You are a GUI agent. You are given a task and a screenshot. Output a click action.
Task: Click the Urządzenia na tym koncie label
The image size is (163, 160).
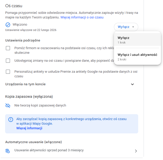pyautogui.click(x=25, y=84)
